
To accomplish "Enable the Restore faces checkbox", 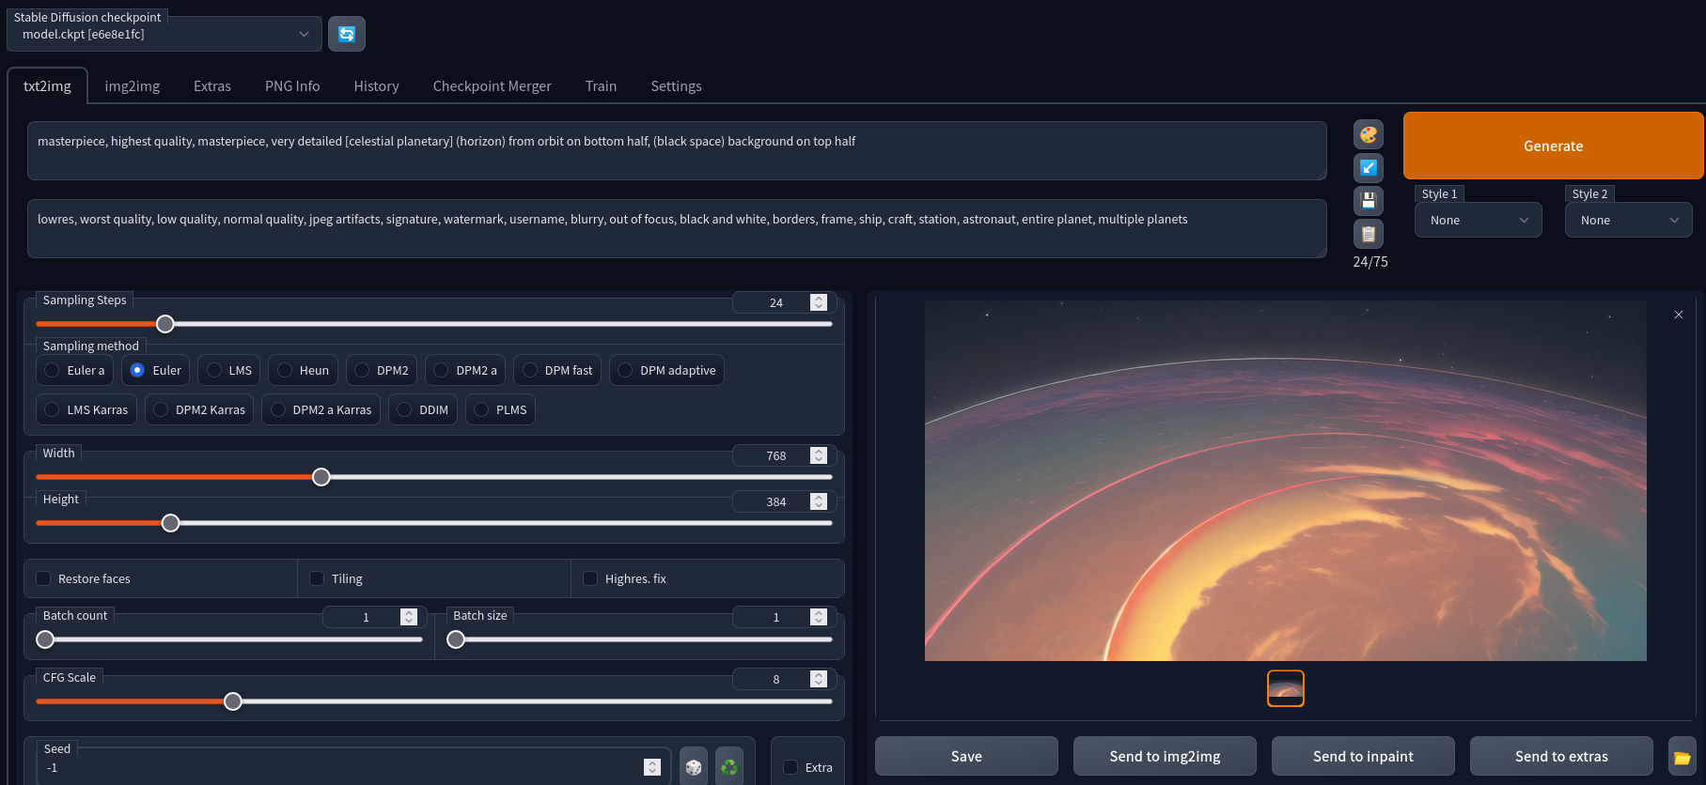I will [43, 578].
